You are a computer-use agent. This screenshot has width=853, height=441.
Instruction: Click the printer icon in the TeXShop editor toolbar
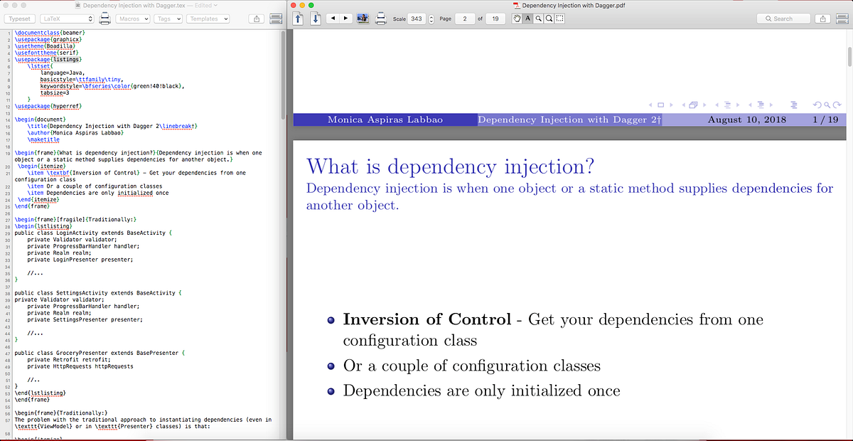click(x=104, y=19)
